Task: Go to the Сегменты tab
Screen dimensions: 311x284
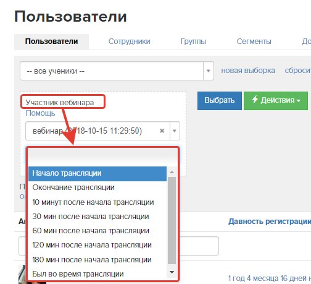Action: [x=254, y=41]
